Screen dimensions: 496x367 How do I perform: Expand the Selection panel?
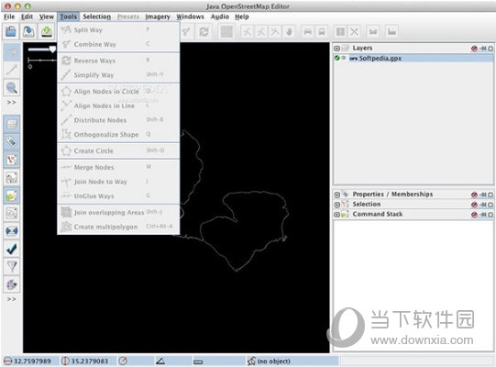click(336, 205)
